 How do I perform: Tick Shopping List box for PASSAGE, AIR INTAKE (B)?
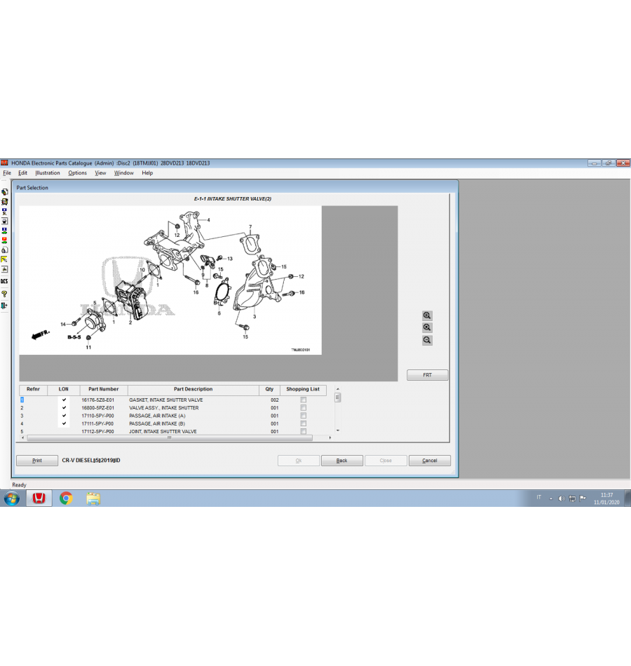[x=304, y=423]
